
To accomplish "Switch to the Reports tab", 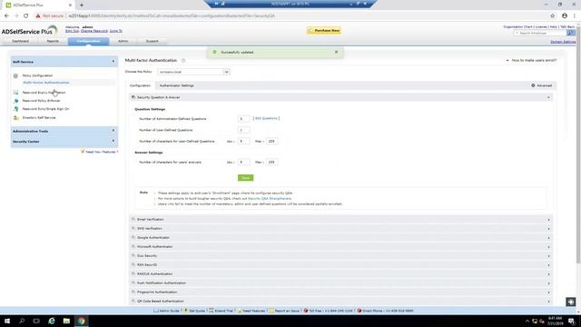I will (53, 41).
